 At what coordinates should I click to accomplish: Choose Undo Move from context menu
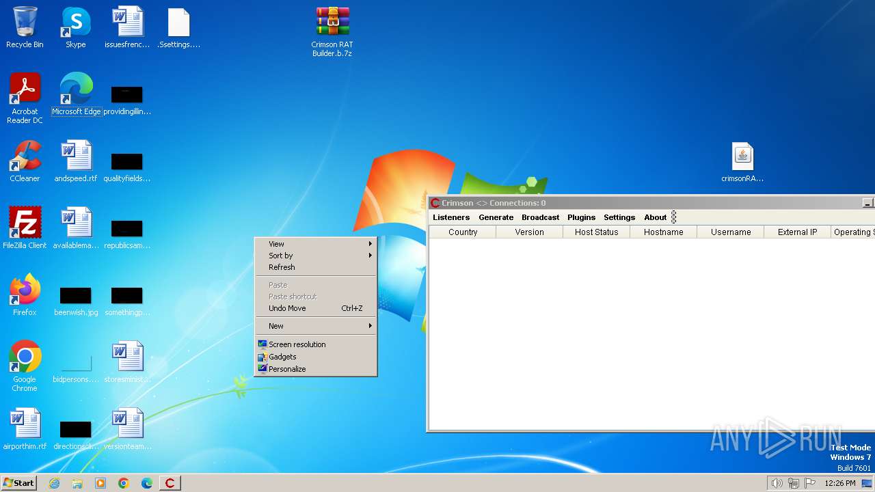[315, 308]
